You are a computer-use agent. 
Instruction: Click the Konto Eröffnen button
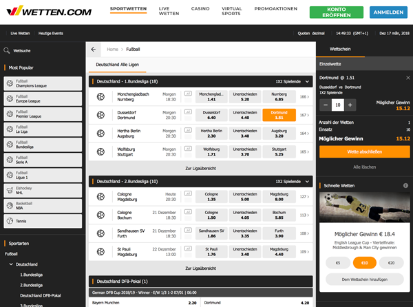pos(337,12)
